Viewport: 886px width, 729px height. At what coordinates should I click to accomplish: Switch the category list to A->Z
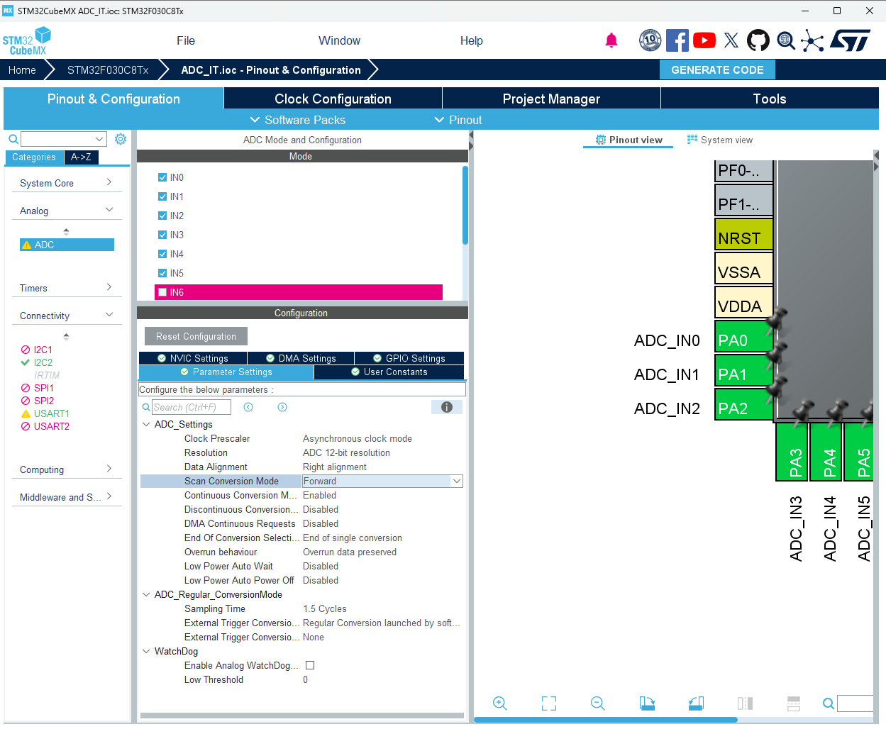click(81, 157)
